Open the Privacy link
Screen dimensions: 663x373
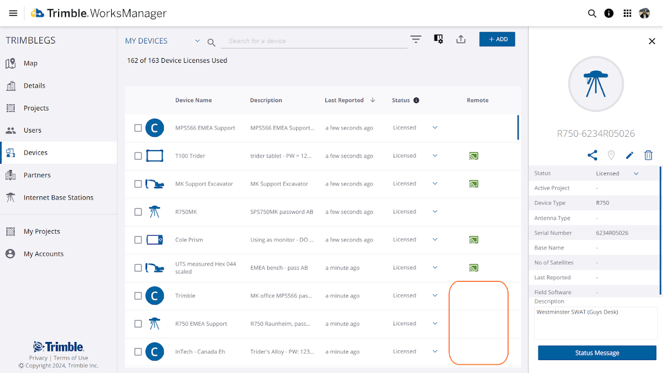(38, 358)
